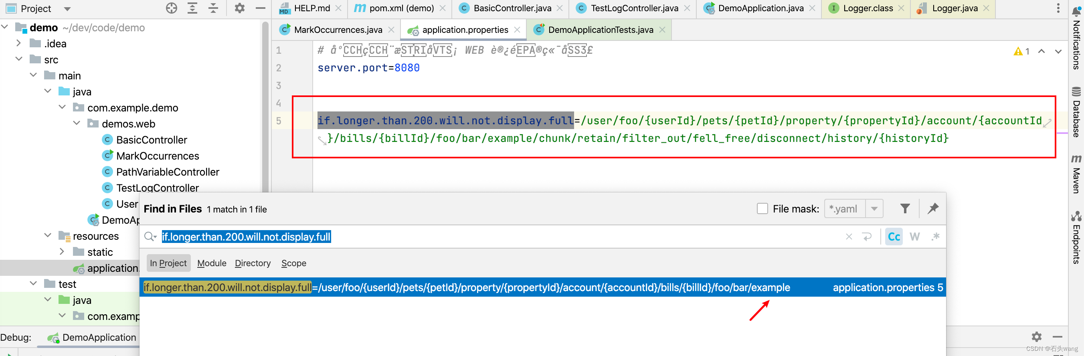Expand the static folder
The width and height of the screenshot is (1084, 356).
pos(62,252)
